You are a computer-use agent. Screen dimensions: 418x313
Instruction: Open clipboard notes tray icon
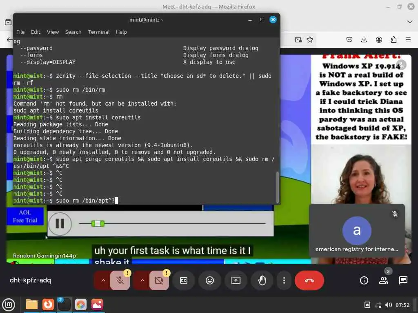(367, 305)
